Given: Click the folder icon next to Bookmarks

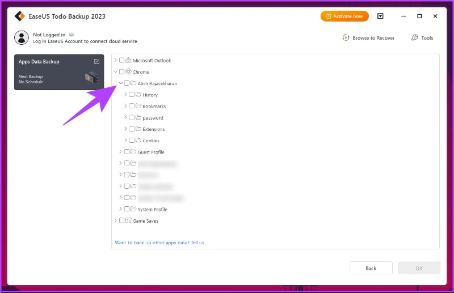Looking at the screenshot, I should (138, 106).
